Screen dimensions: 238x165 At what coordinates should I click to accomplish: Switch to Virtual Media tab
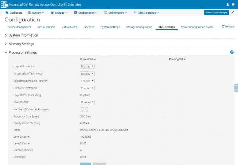tap(70, 27)
